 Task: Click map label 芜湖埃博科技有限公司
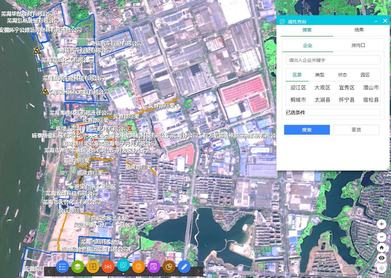72,194
